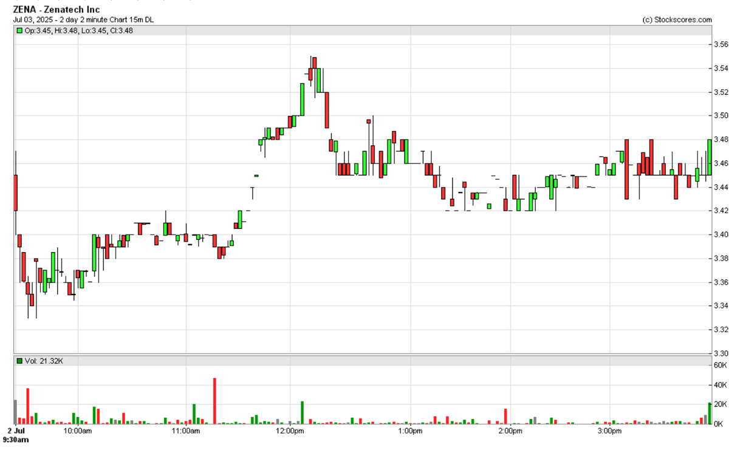Click the 10:00am time axis label

[78, 431]
